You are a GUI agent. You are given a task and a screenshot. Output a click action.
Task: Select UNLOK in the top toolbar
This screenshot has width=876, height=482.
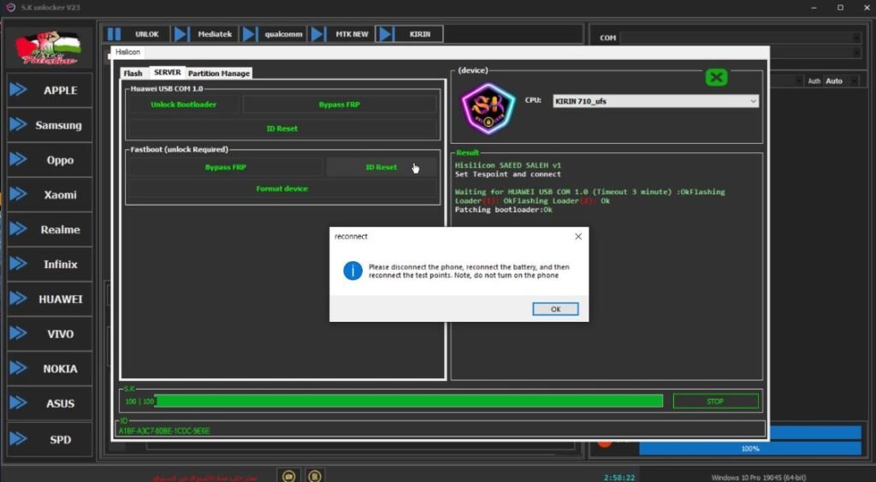[x=147, y=34]
